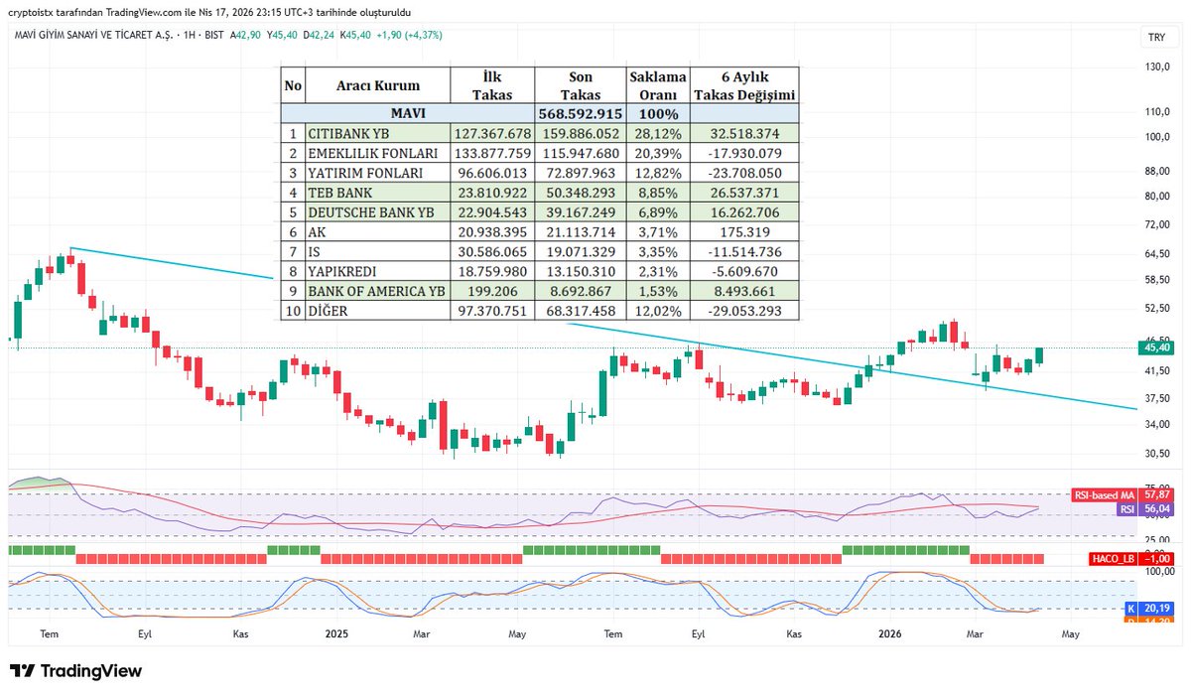Click the 127.367.678 cell
This screenshot has width=1191, height=696.
(492, 133)
